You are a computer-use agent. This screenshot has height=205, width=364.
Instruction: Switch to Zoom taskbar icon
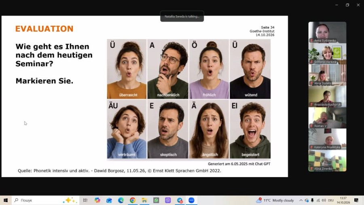point(192,200)
